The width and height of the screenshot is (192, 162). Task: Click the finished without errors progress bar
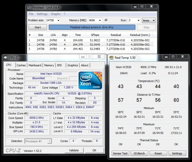click(92, 27)
